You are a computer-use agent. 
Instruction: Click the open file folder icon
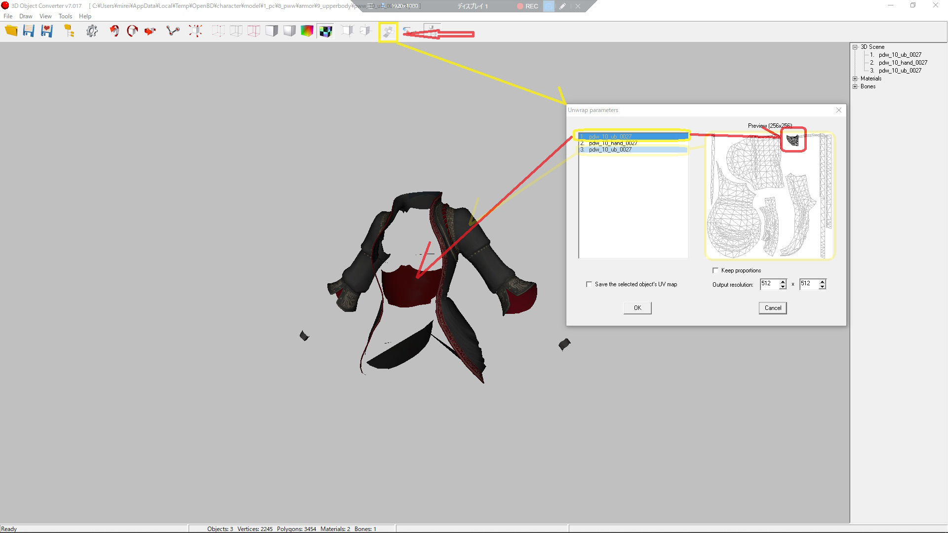point(11,31)
